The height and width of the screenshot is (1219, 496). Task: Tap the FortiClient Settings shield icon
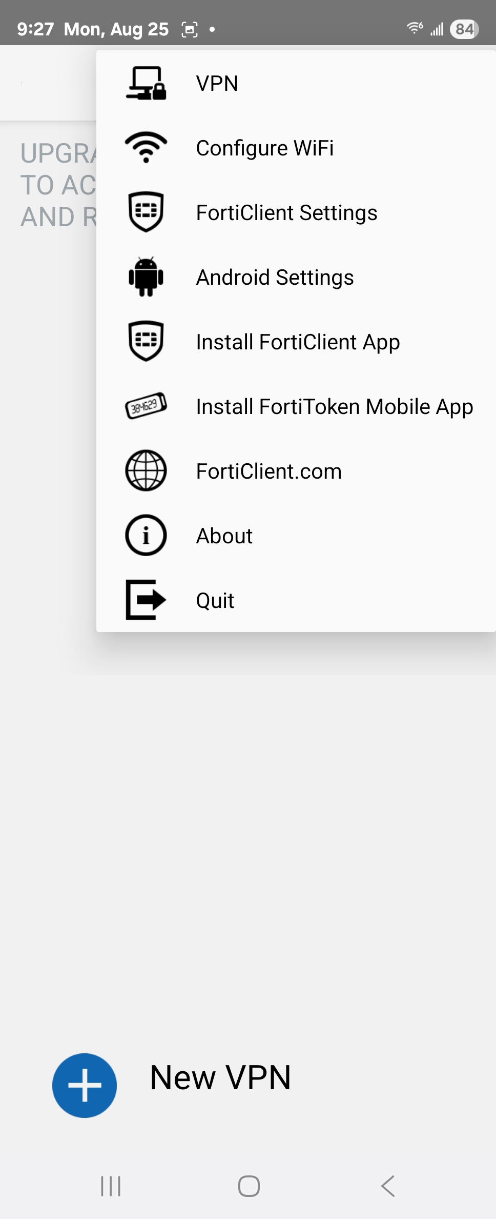pos(146,212)
